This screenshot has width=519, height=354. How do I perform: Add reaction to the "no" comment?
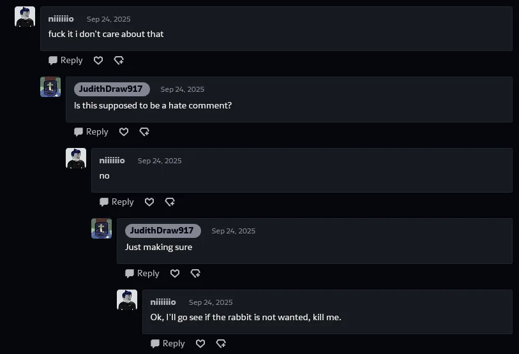pyautogui.click(x=170, y=202)
